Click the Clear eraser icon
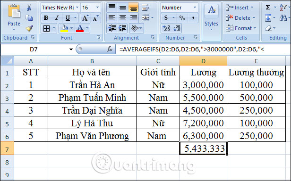The image size is (291, 181). 268,28
